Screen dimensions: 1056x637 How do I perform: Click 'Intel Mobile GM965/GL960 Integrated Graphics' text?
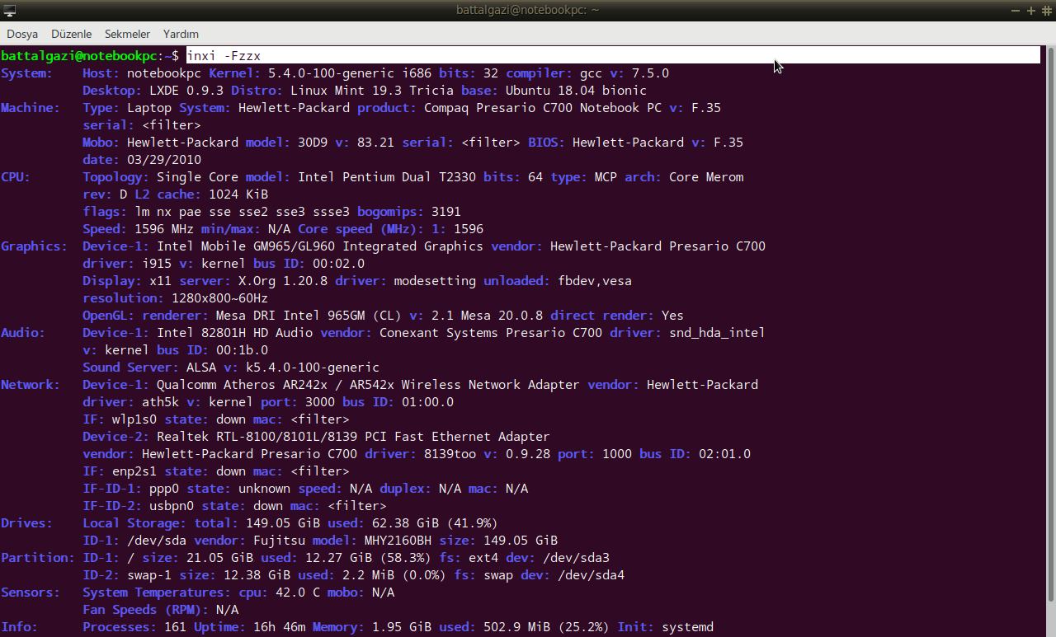tap(320, 246)
